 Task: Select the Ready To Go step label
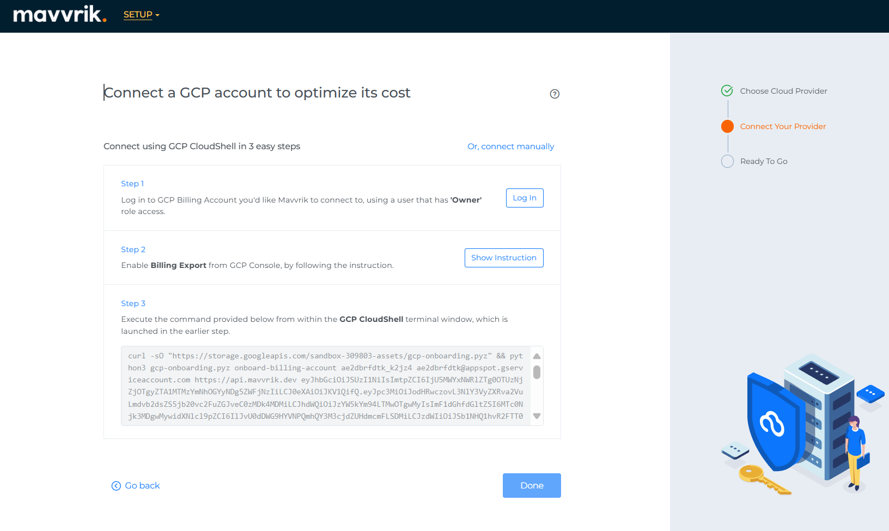(x=764, y=161)
